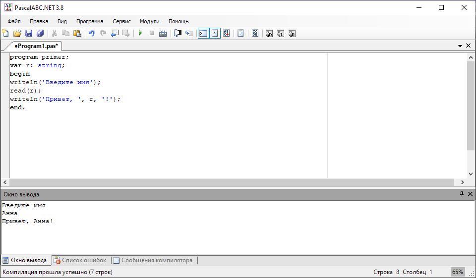Screen dimensions: 476x278
Task: Navigate backward in the code
Action: (115, 33)
